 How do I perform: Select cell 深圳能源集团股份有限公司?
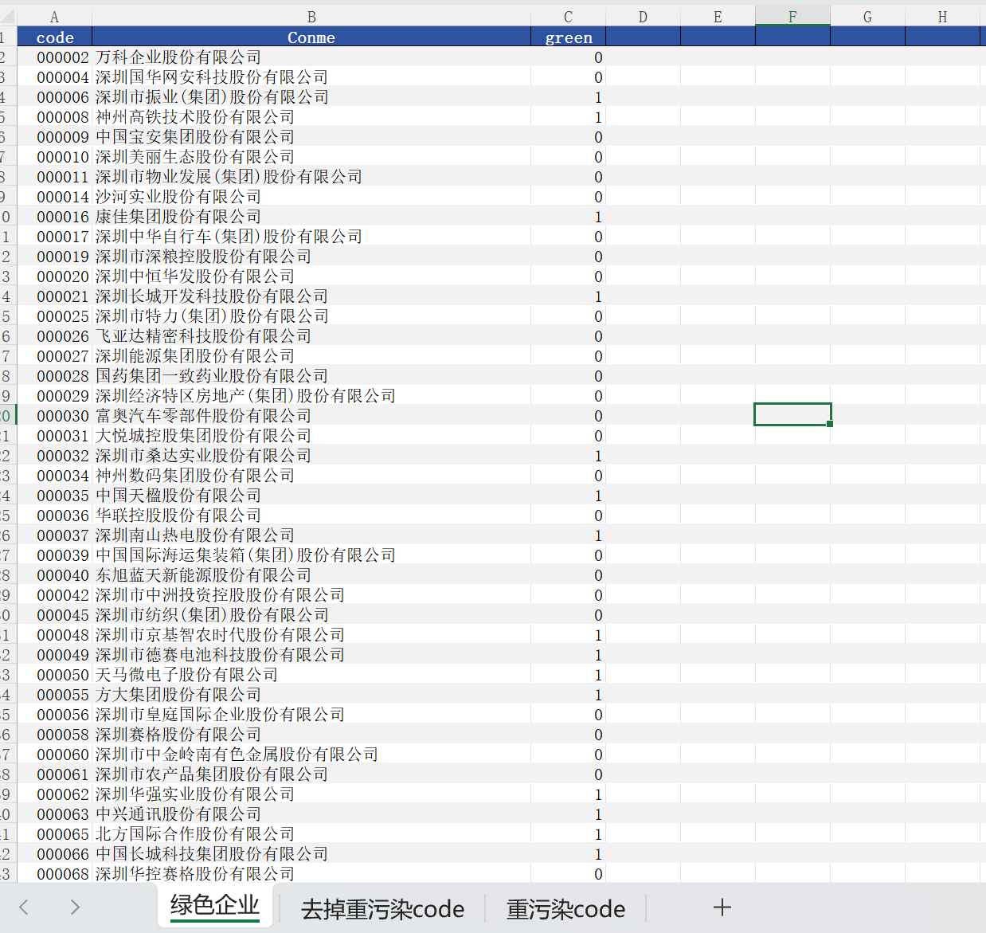pyautogui.click(x=311, y=355)
